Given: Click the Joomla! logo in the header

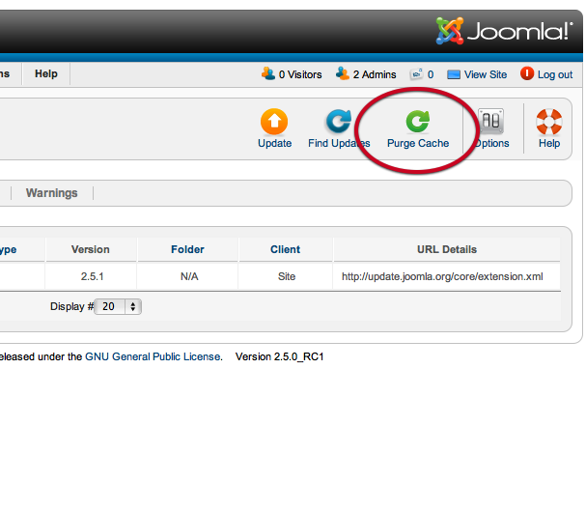Looking at the screenshot, I should [x=504, y=31].
